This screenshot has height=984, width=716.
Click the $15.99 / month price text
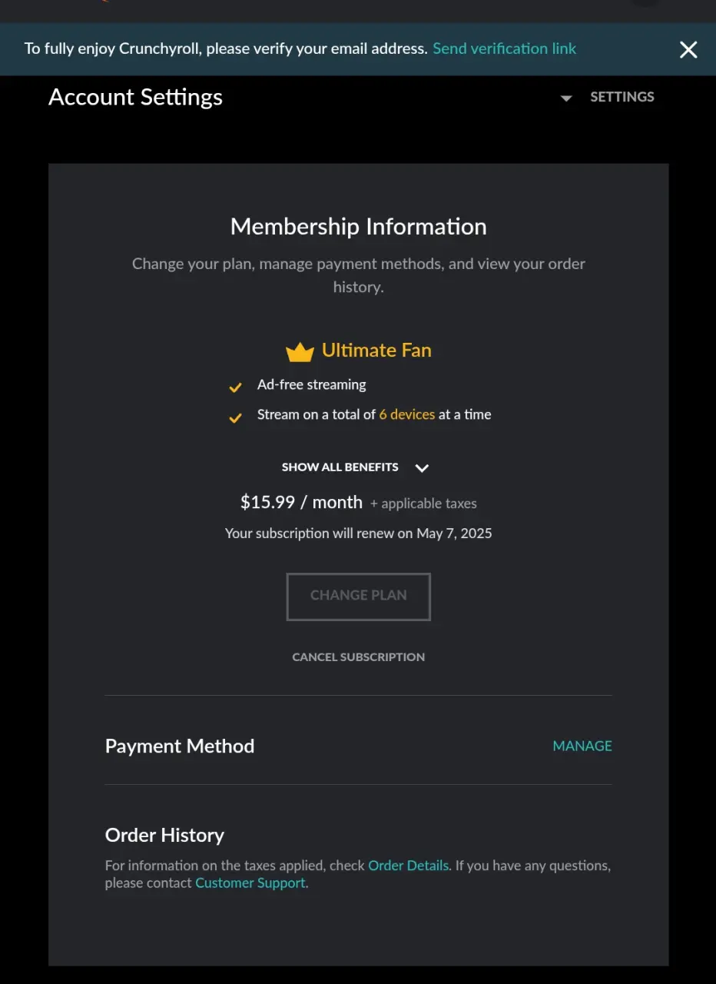pos(301,503)
